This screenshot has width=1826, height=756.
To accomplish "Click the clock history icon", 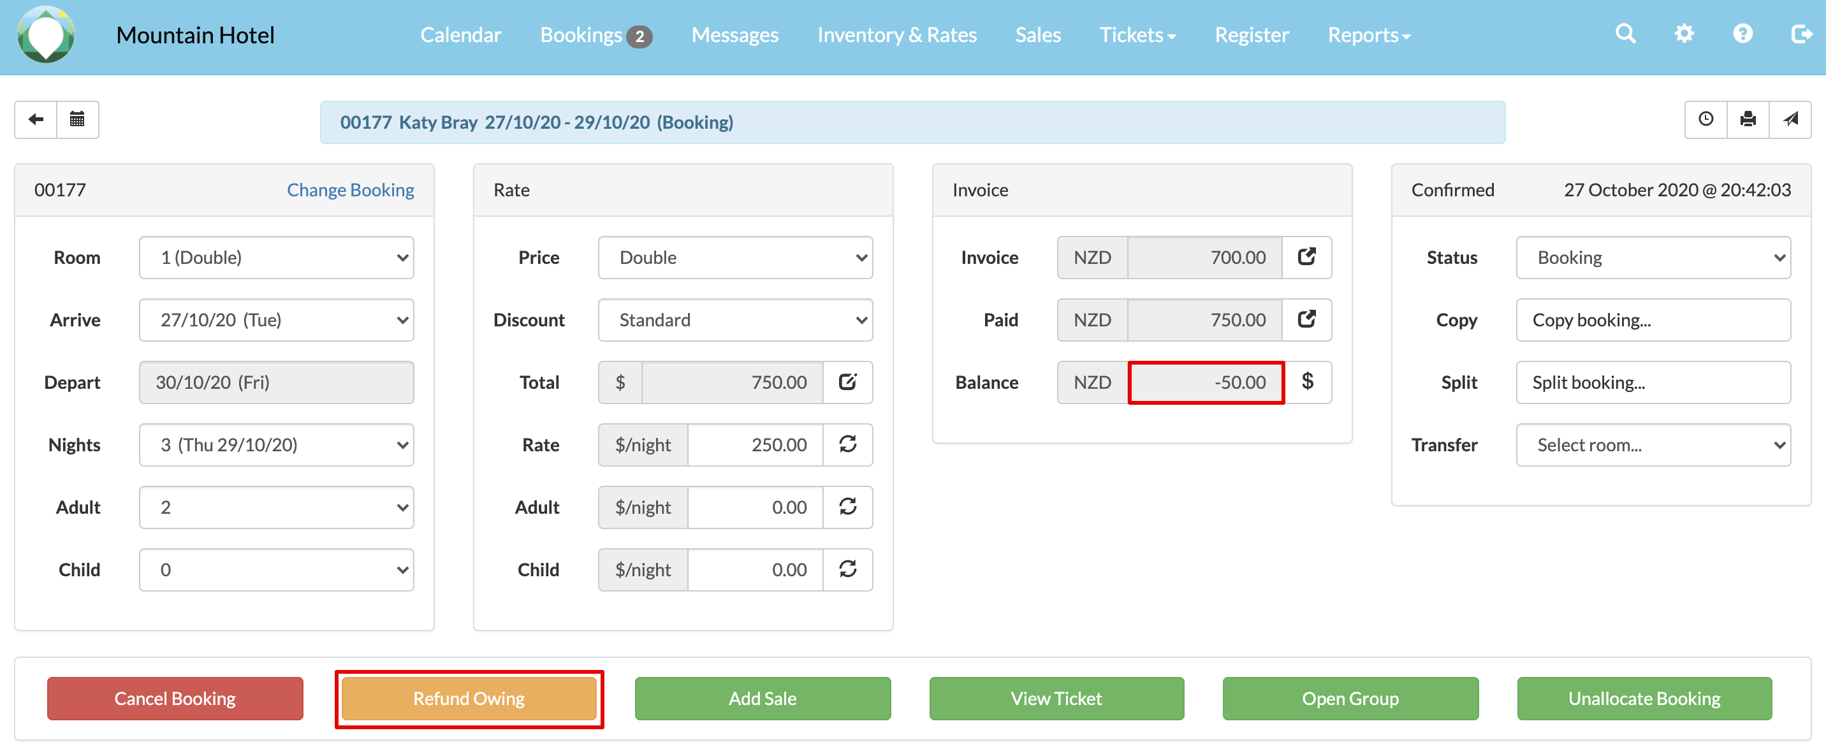I will click(1705, 119).
